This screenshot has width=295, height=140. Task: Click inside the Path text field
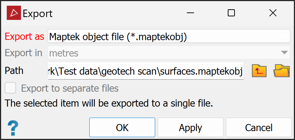click(x=146, y=71)
